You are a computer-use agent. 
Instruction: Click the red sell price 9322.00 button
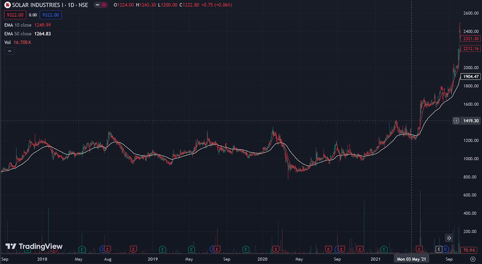pos(15,15)
